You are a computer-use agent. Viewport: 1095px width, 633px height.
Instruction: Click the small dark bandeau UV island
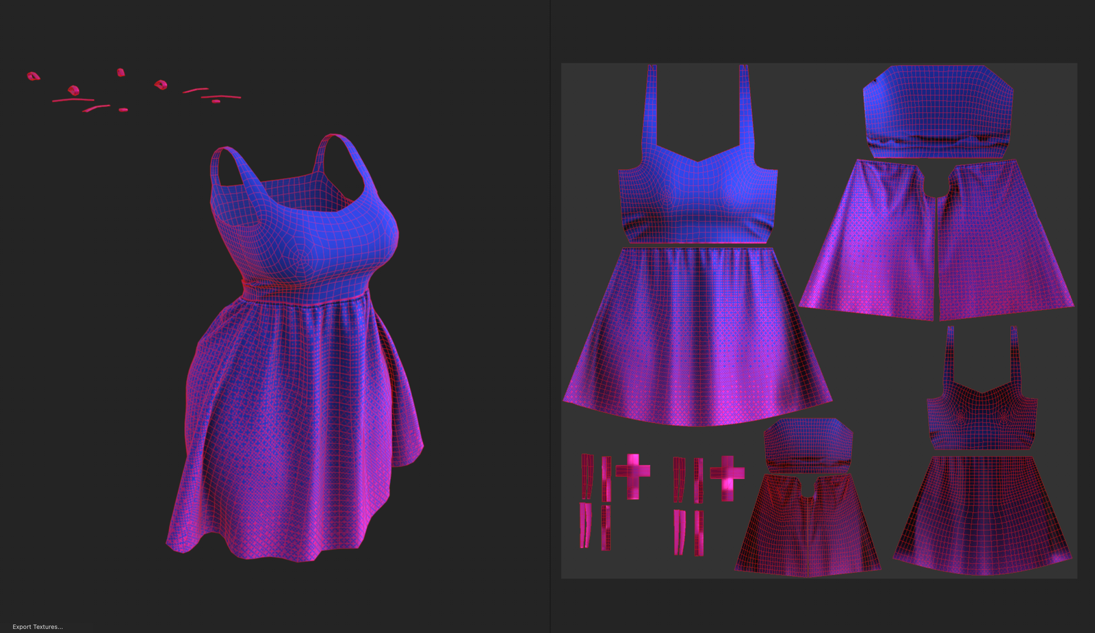tap(808, 445)
